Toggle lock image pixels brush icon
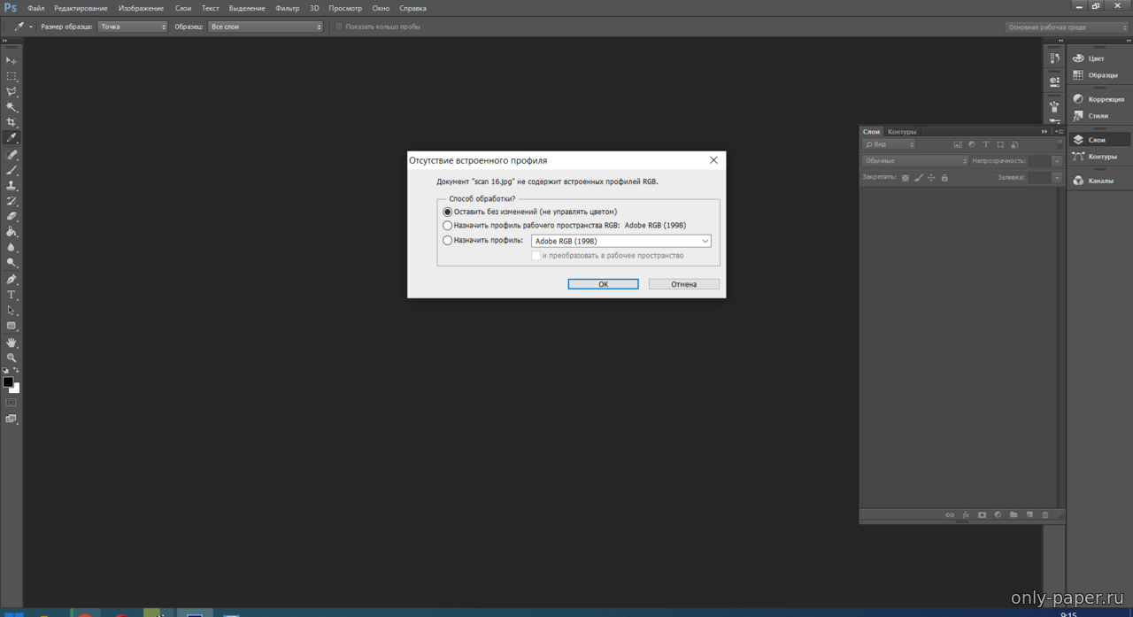 (x=918, y=178)
